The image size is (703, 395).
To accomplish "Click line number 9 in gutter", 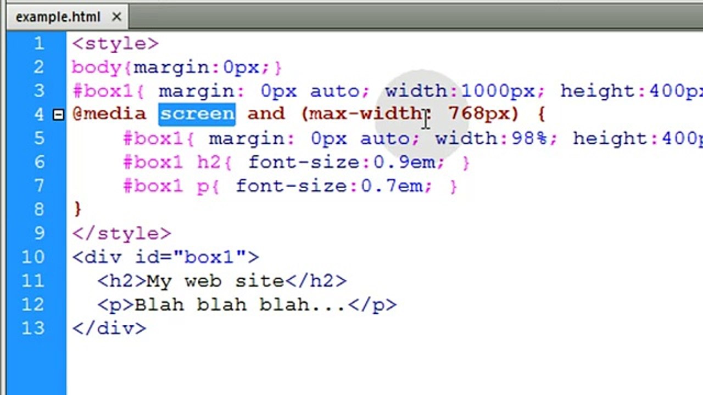I will [x=38, y=233].
